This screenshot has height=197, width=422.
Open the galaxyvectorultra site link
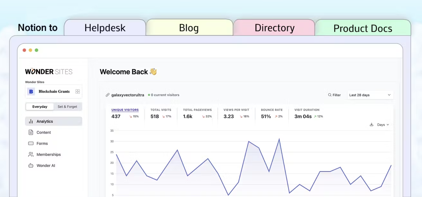click(x=128, y=95)
